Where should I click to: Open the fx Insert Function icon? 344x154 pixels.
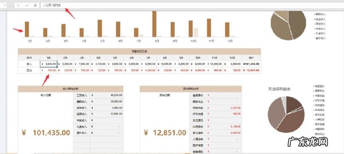pos(35,5)
